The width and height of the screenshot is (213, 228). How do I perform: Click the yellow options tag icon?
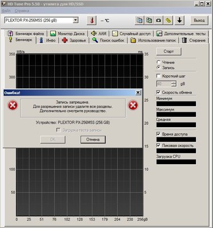point(168,21)
